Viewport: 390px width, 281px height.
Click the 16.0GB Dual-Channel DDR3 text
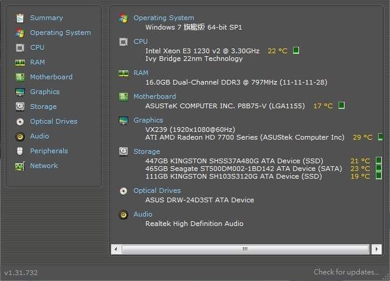(x=236, y=82)
